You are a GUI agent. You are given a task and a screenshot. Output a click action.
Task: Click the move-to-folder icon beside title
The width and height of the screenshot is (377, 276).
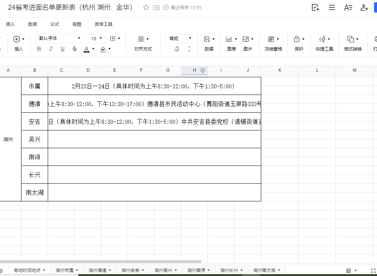click(156, 7)
